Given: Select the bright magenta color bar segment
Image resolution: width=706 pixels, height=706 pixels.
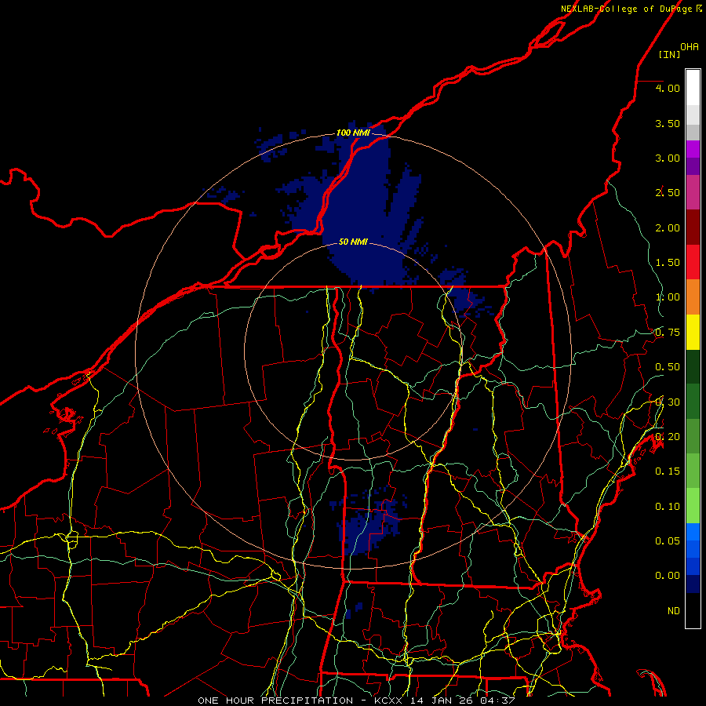Looking at the screenshot, I should pyautogui.click(x=693, y=149).
